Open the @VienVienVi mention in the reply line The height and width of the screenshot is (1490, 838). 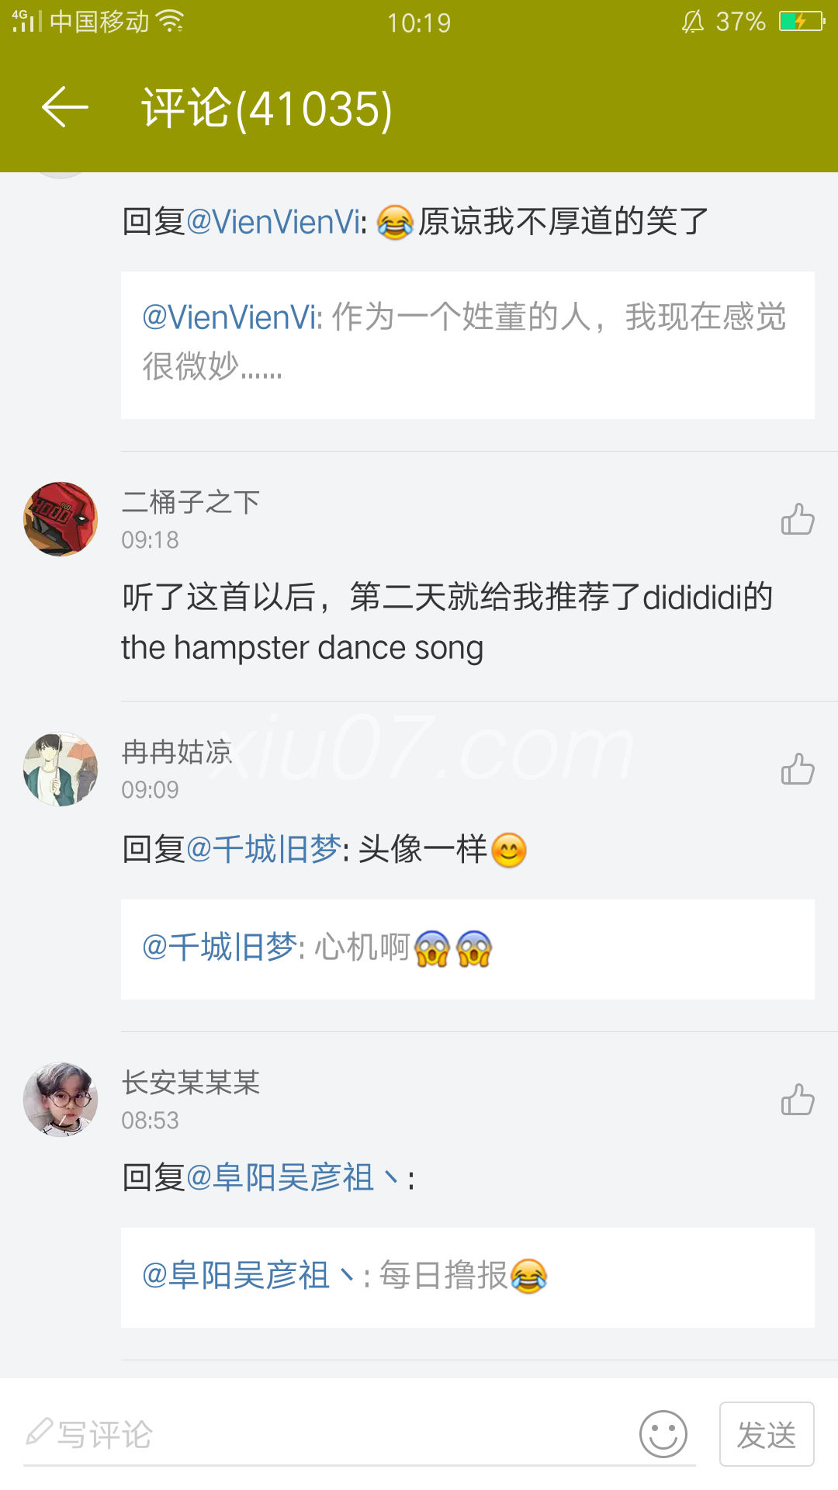click(x=275, y=222)
